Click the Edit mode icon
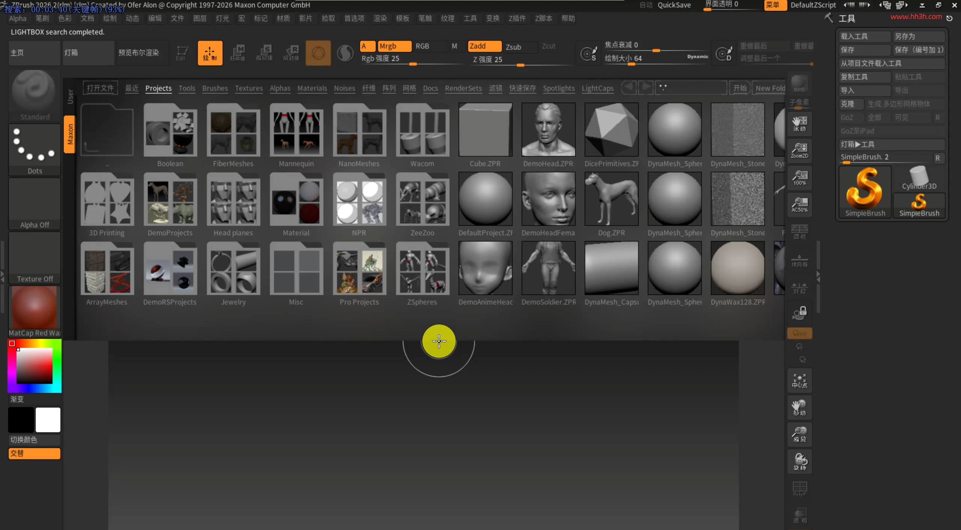The width and height of the screenshot is (961, 530). [182, 53]
